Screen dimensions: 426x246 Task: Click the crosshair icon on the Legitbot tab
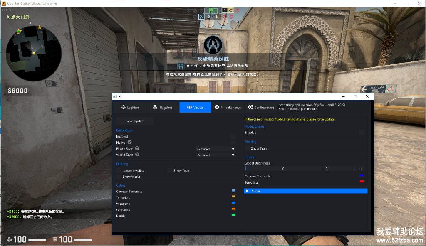coord(123,107)
